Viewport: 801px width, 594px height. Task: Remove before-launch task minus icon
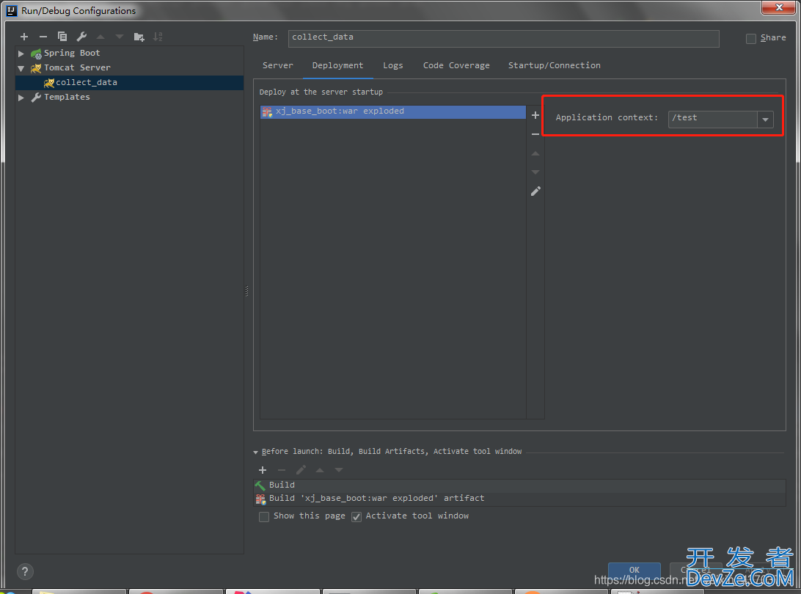pyautogui.click(x=282, y=470)
